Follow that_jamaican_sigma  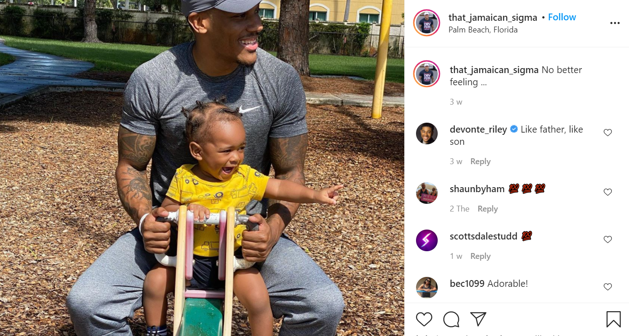tap(562, 17)
